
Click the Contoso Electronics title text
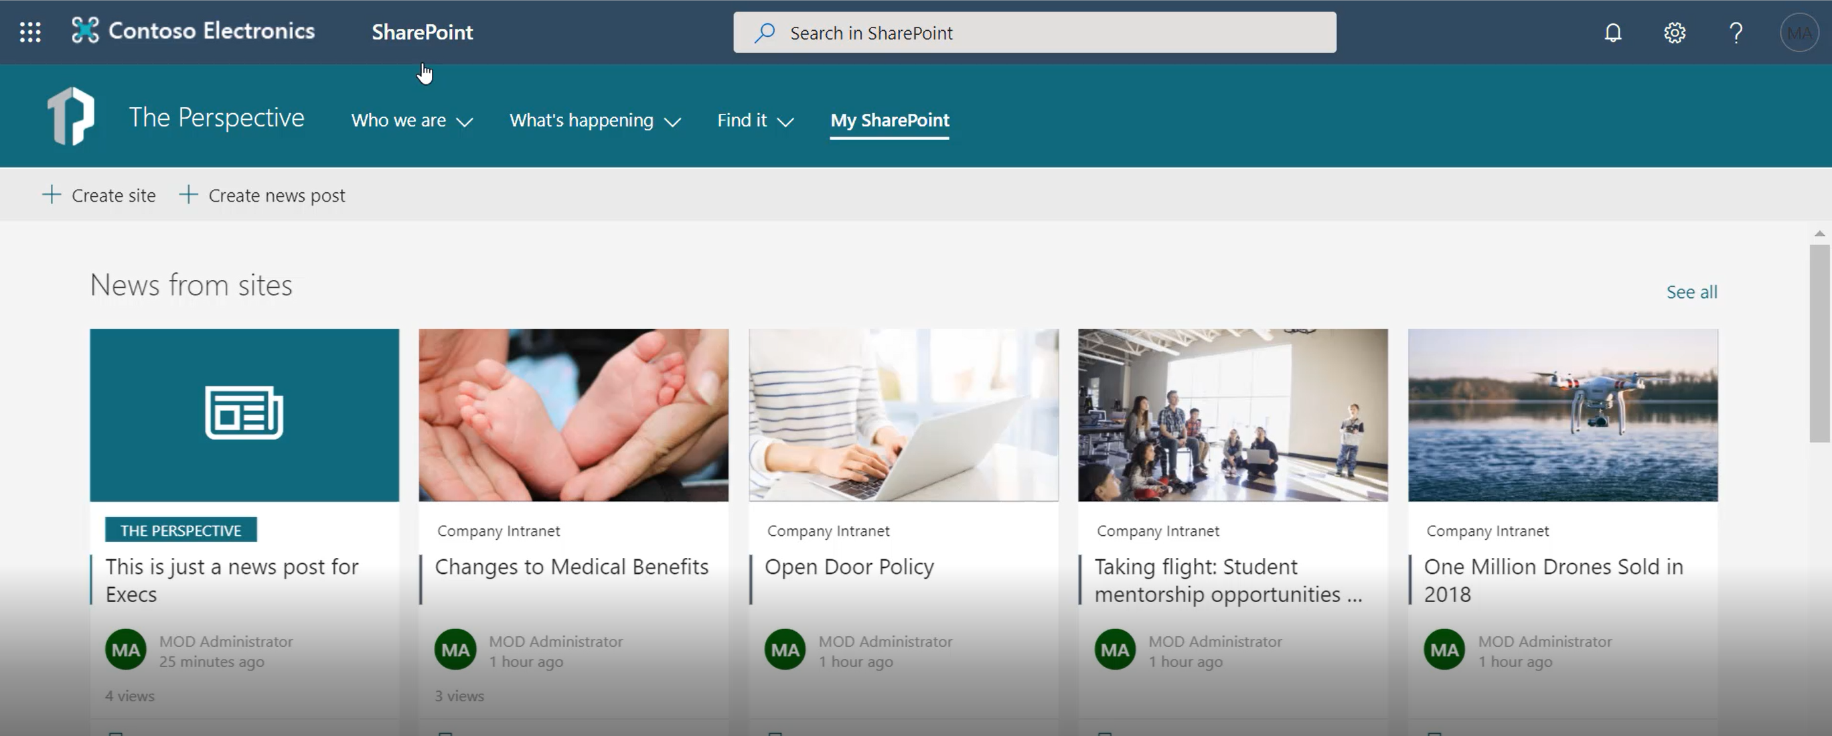click(x=211, y=31)
